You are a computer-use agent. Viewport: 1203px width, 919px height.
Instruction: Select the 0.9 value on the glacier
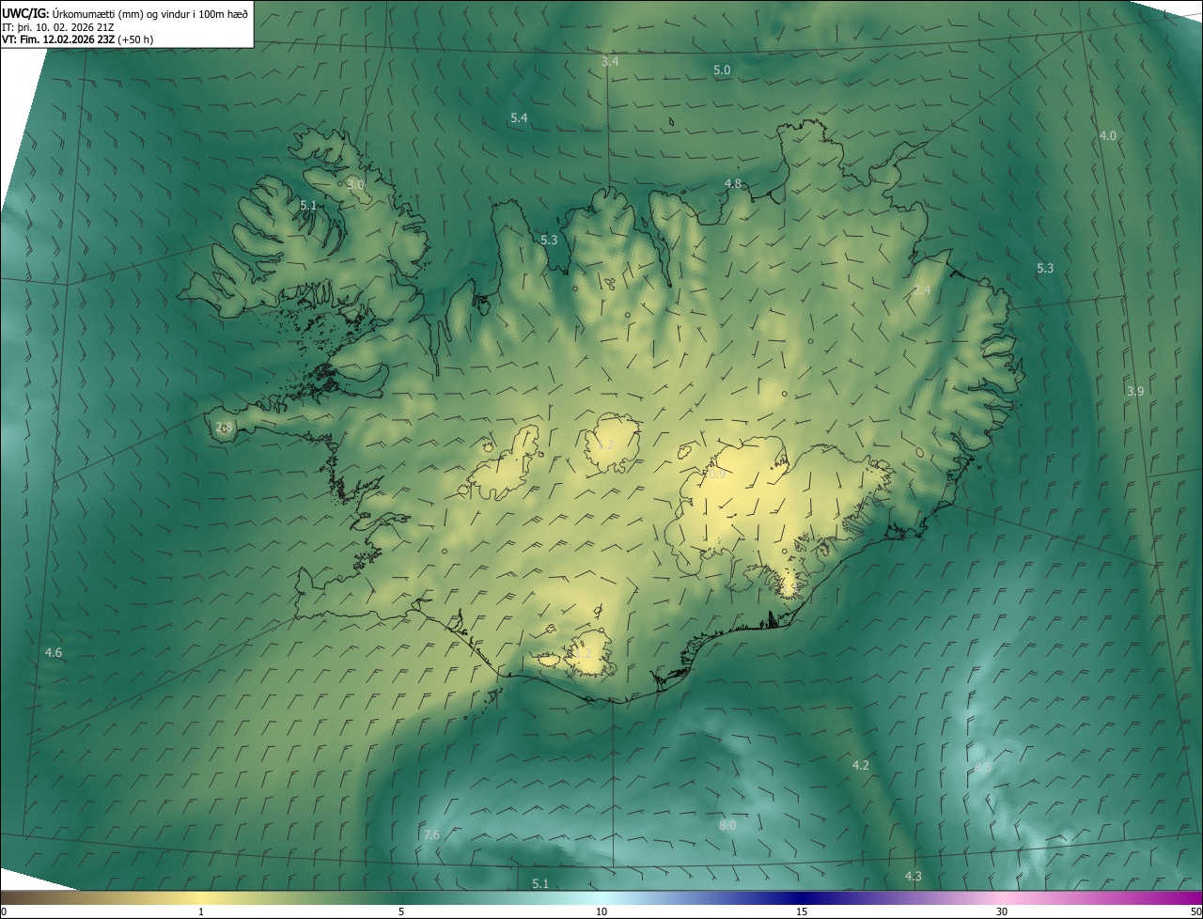pos(716,475)
